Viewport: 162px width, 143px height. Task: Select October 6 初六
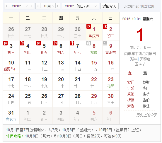click(61, 49)
